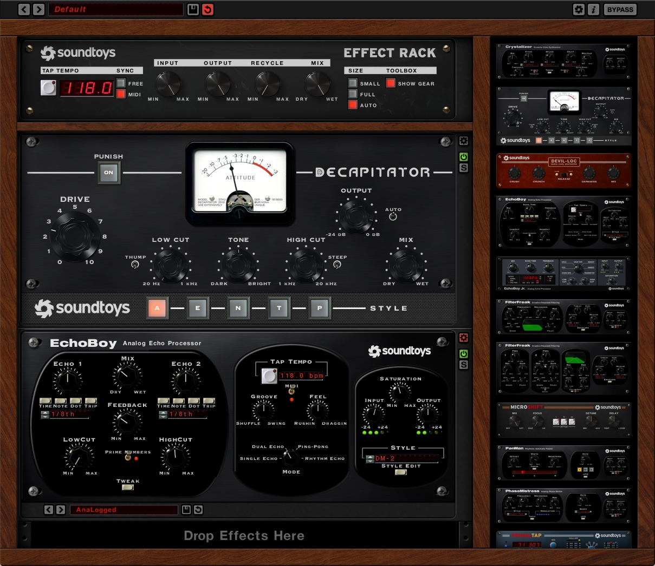Viewport: 655px width, 566px height.
Task: Click Decapitator's gear options icon
Action: (x=464, y=141)
